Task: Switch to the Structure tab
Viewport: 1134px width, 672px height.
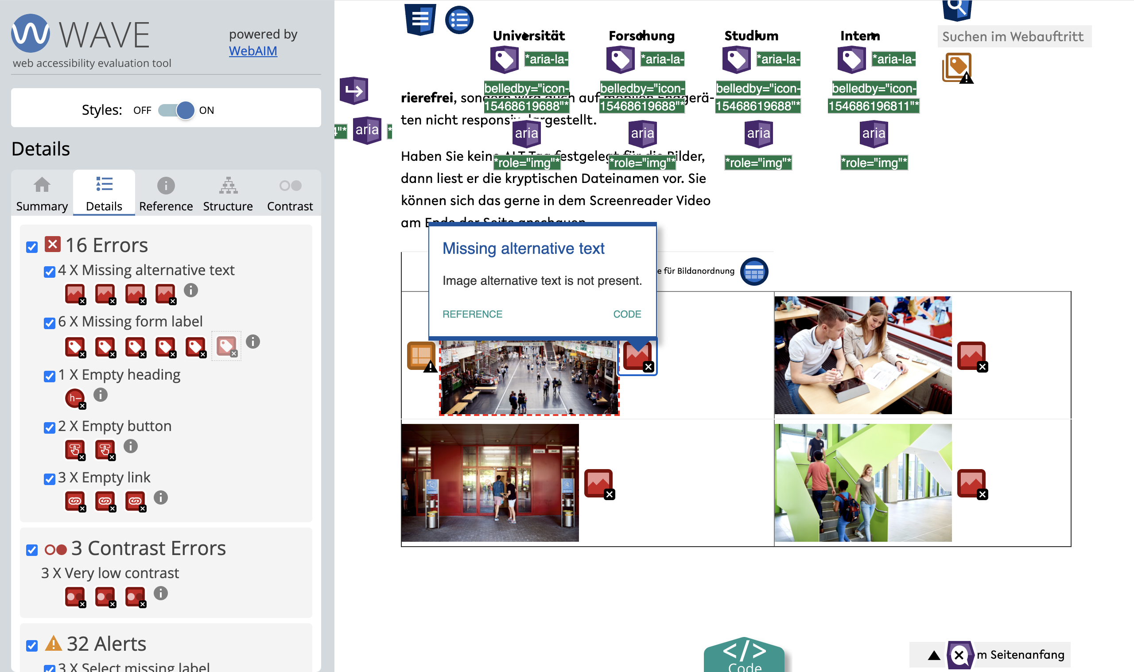Action: [x=228, y=193]
